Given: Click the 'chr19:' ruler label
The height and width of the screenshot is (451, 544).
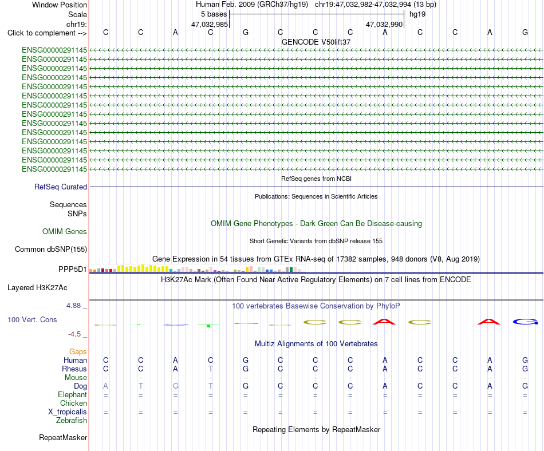Looking at the screenshot, I should [77, 24].
